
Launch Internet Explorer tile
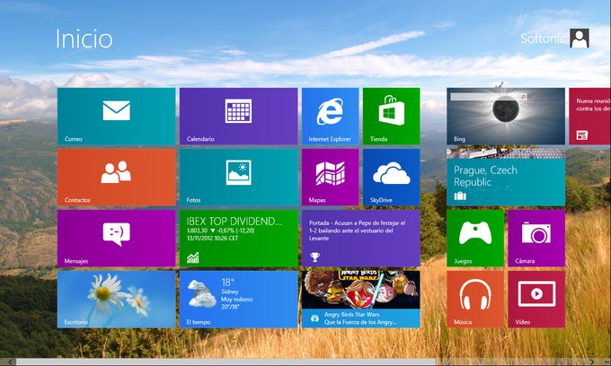coord(330,117)
